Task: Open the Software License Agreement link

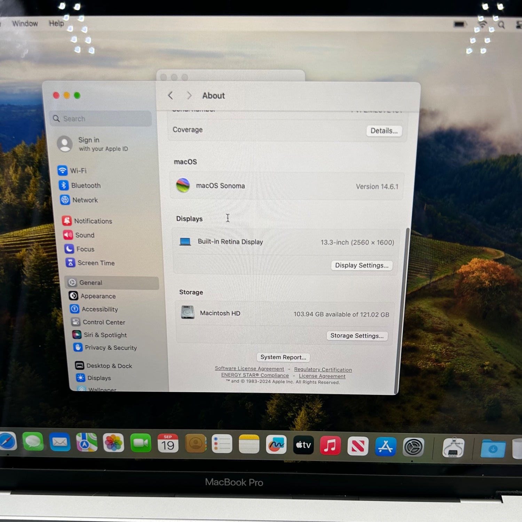Action: tap(249, 369)
